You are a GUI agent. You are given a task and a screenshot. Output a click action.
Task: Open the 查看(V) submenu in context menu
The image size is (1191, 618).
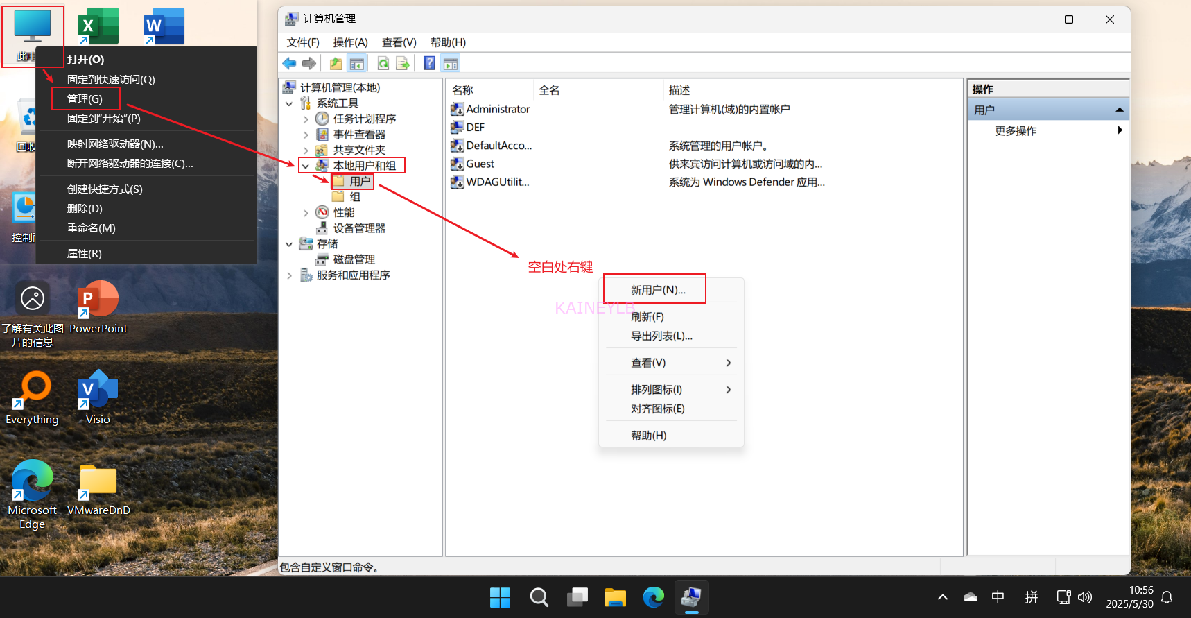click(670, 363)
